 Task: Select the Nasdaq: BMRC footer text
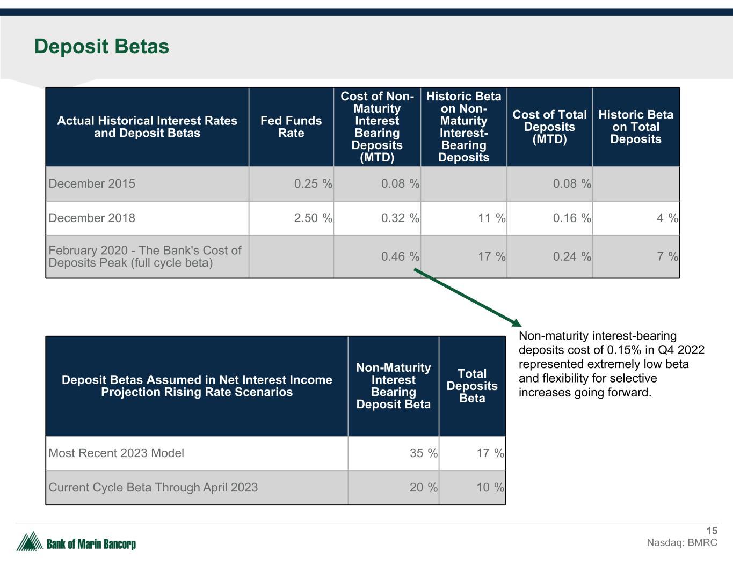pos(681,542)
